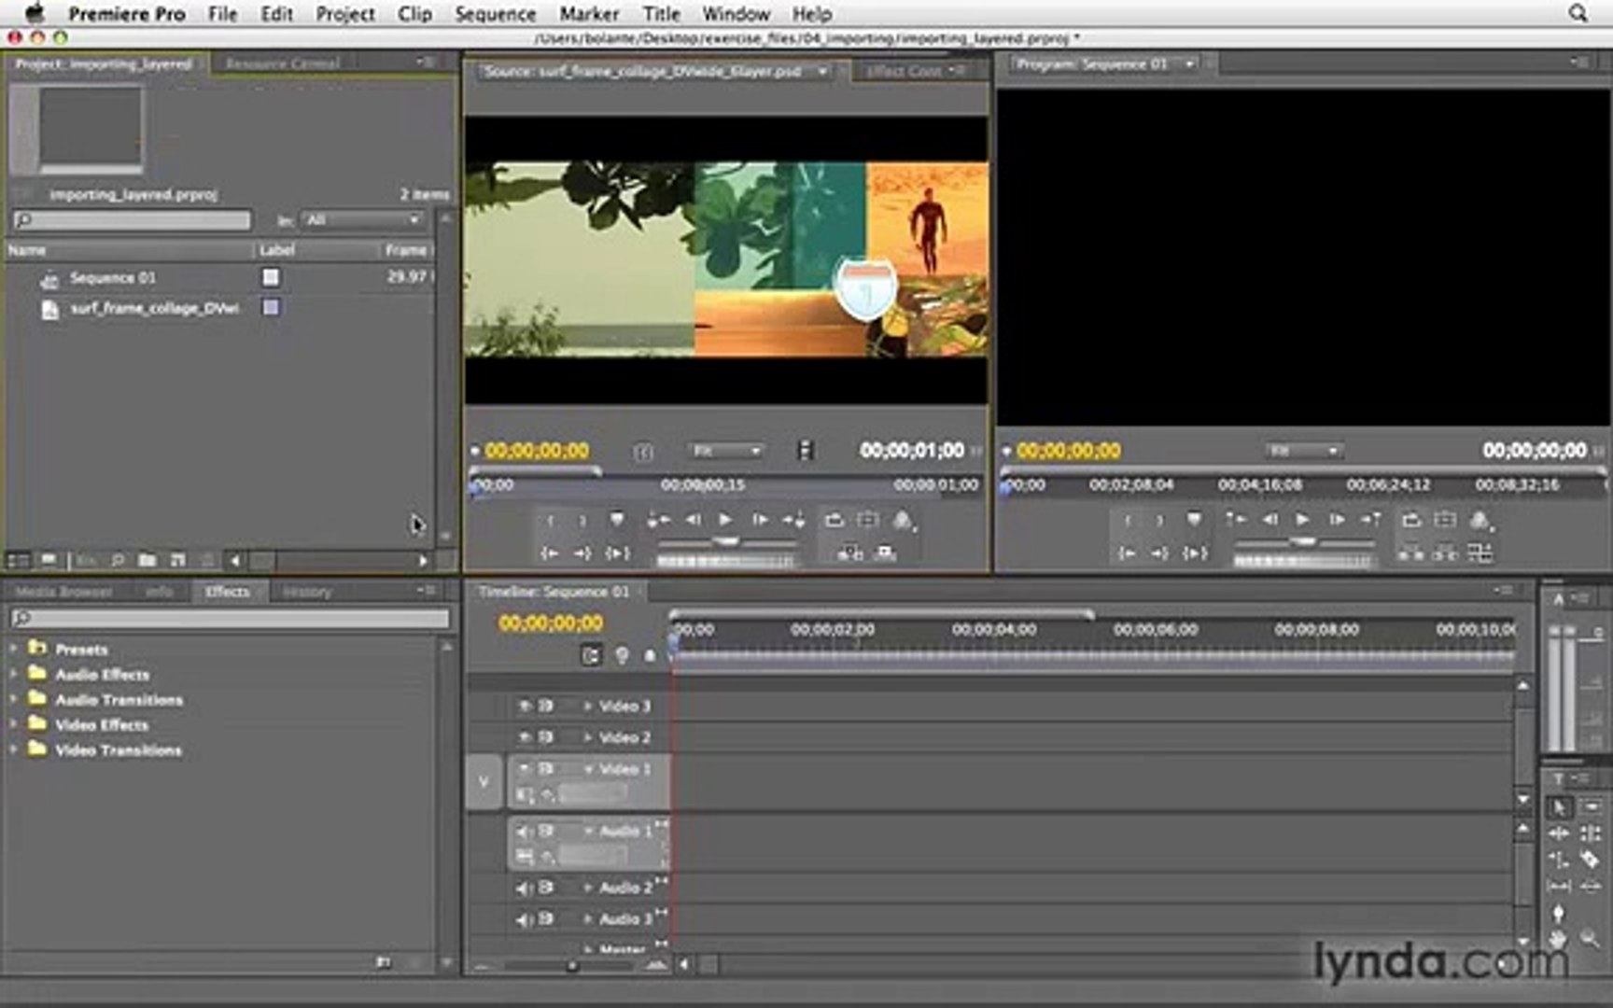Select the Rolling Edit tool
The image size is (1613, 1008).
pyautogui.click(x=1592, y=833)
